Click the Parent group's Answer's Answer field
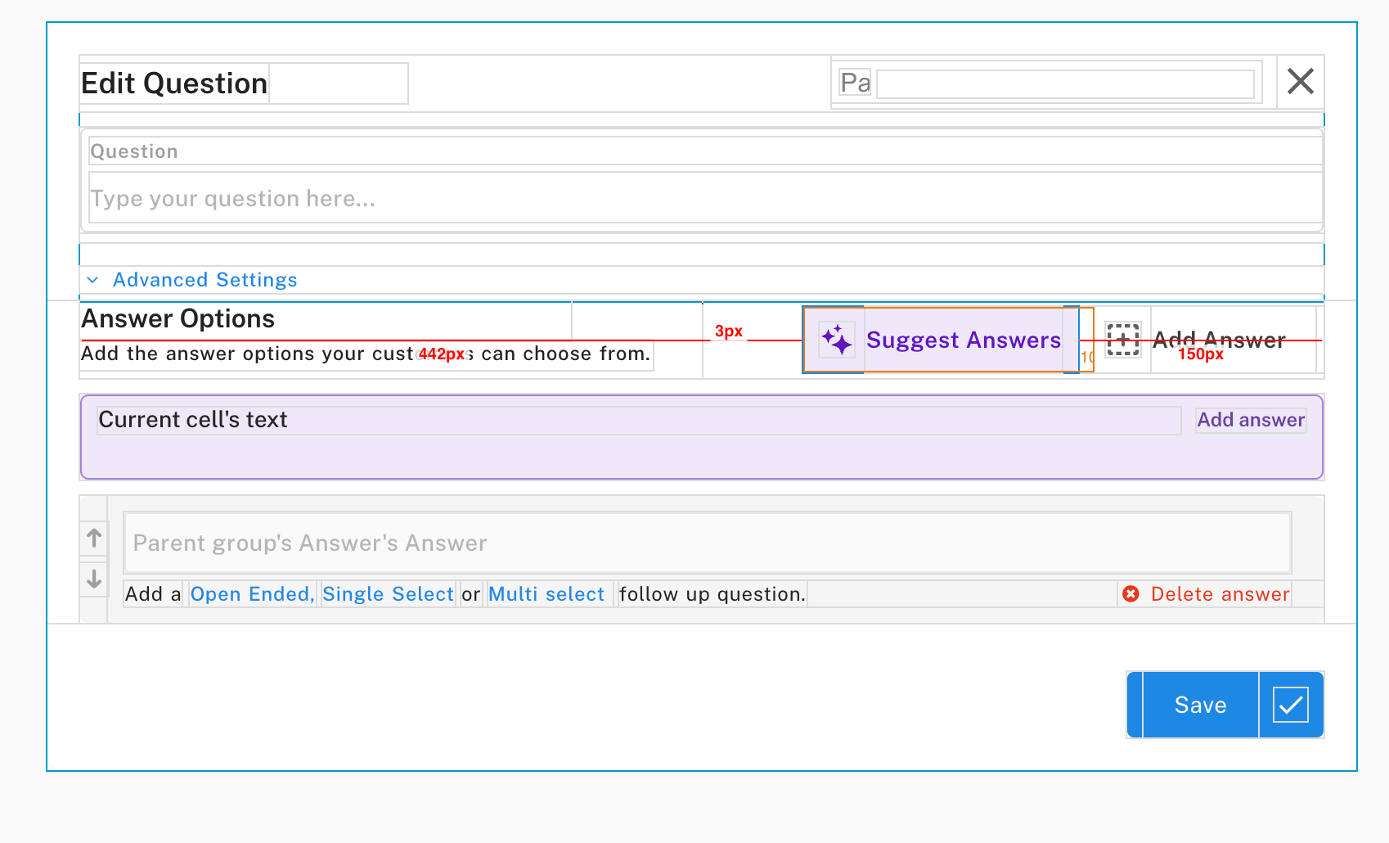 pos(707,542)
